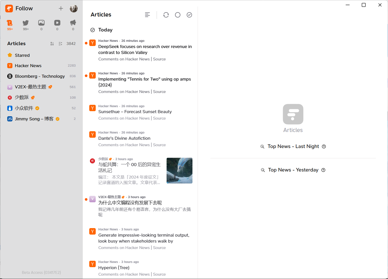The height and width of the screenshot is (279, 388).
Task: Switch to Social Media bird tab
Action: click(26, 25)
